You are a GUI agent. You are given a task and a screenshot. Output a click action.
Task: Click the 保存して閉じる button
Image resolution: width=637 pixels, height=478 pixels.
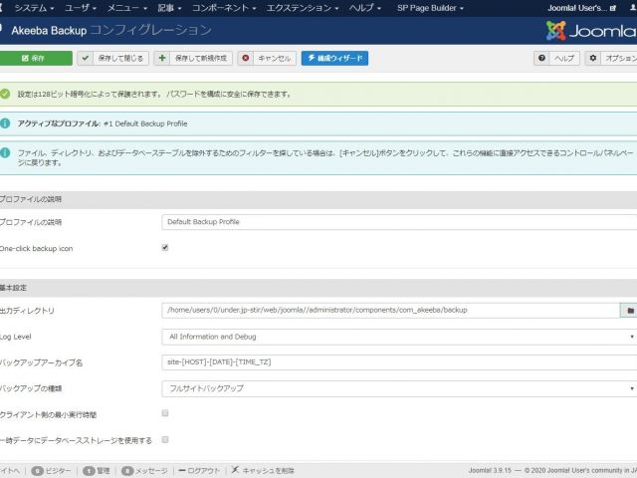click(x=112, y=58)
